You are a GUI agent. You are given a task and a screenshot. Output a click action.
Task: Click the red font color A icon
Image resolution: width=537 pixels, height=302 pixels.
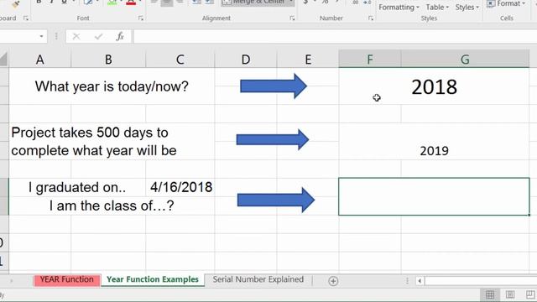coord(131,2)
